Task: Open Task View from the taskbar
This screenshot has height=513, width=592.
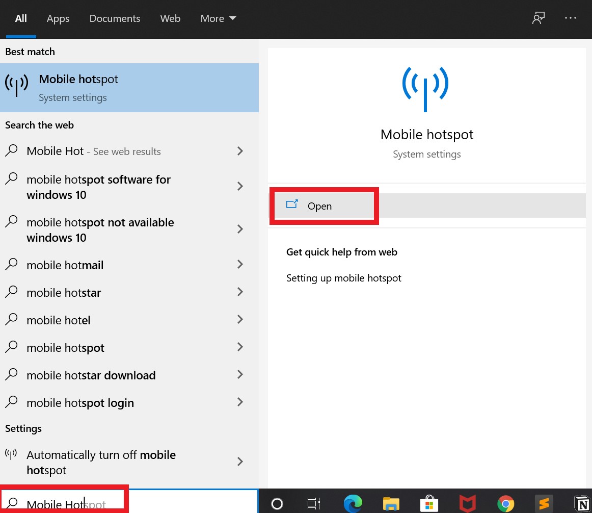Action: click(x=314, y=504)
